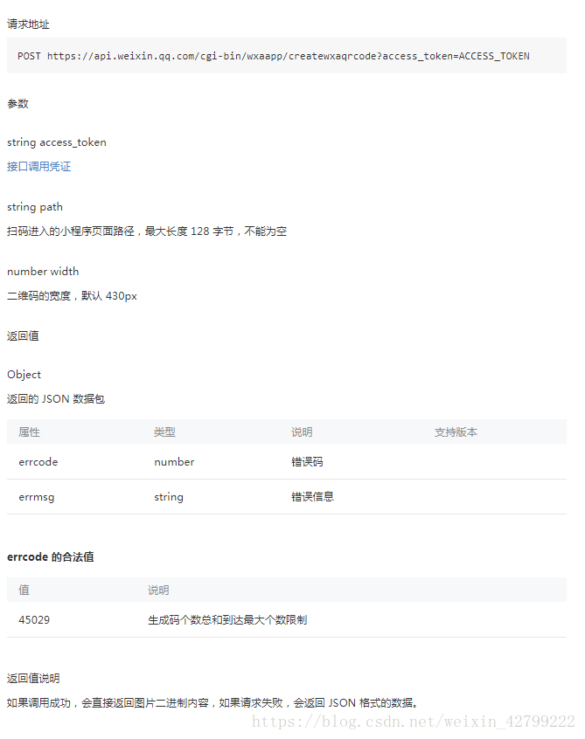This screenshot has height=739, width=585.
Task: Click the 值 column header
Action: pyautogui.click(x=24, y=591)
